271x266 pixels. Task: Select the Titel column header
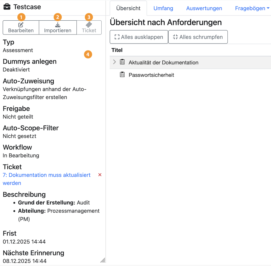click(117, 50)
